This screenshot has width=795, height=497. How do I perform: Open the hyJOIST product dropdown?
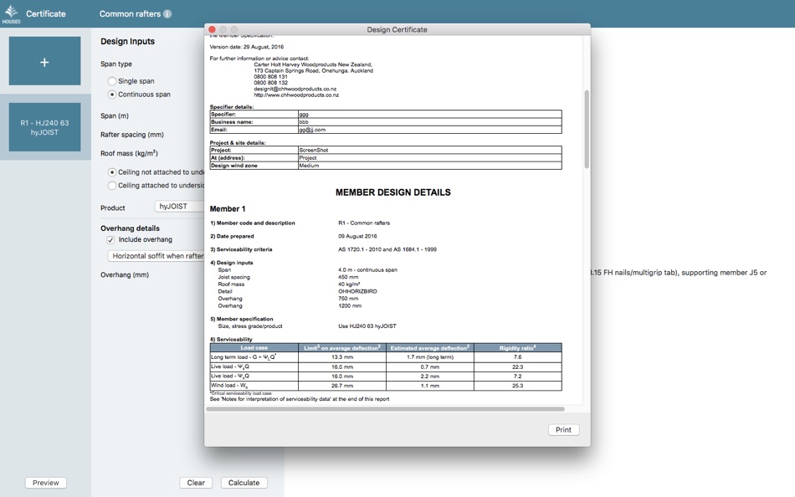179,207
